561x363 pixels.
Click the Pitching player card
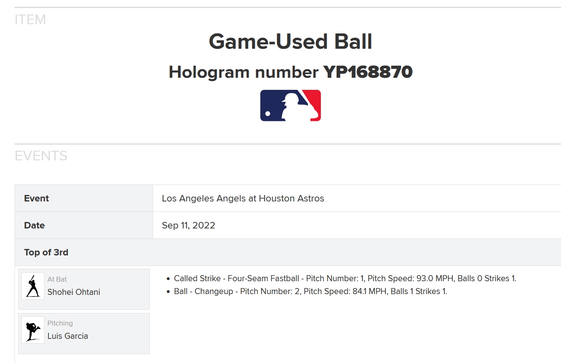84,334
